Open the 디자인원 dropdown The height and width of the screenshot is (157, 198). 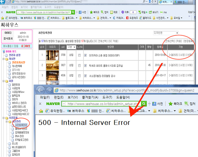[166, 33]
